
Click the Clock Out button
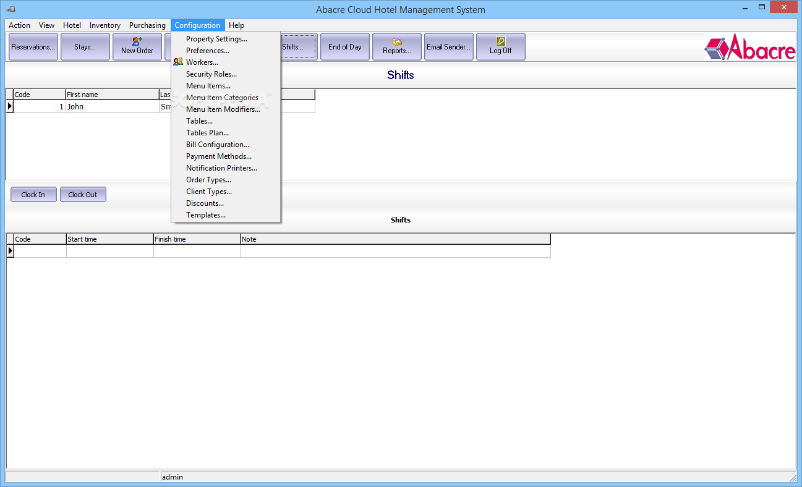click(83, 195)
